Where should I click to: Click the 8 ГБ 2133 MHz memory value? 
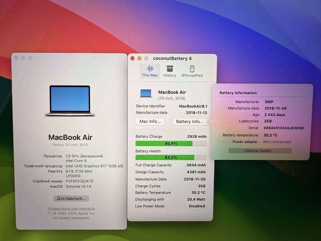pyautogui.click(x=79, y=171)
